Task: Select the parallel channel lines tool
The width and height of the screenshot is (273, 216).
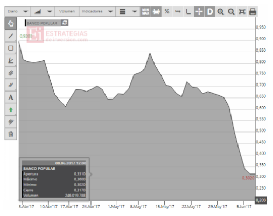Action: tap(11, 73)
